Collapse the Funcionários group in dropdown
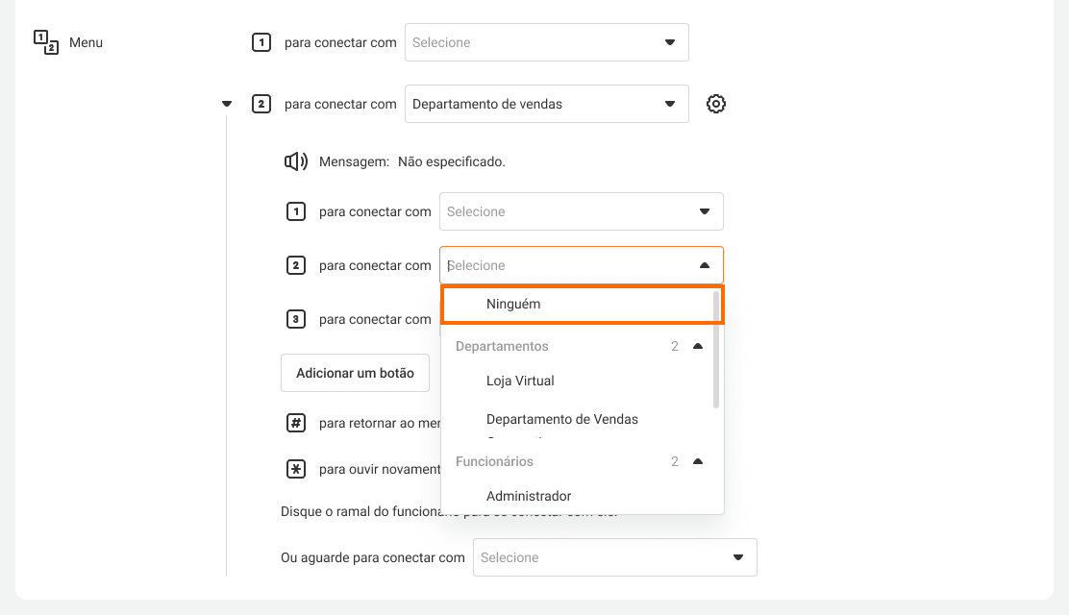Image resolution: width=1069 pixels, height=615 pixels. [x=698, y=461]
